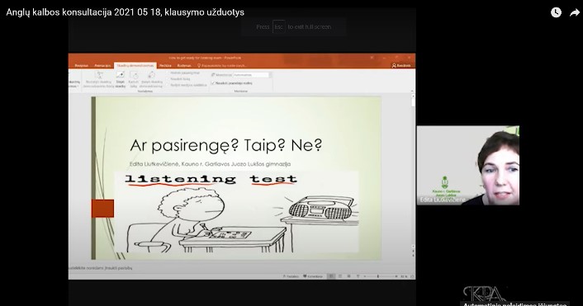
Task: Toggle the Naudoti pranešėjo rodinį checkbox
Action: [213, 83]
